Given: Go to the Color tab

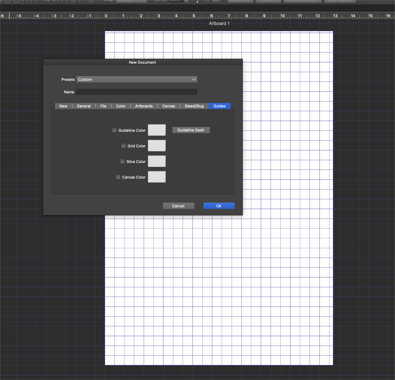Looking at the screenshot, I should [121, 106].
